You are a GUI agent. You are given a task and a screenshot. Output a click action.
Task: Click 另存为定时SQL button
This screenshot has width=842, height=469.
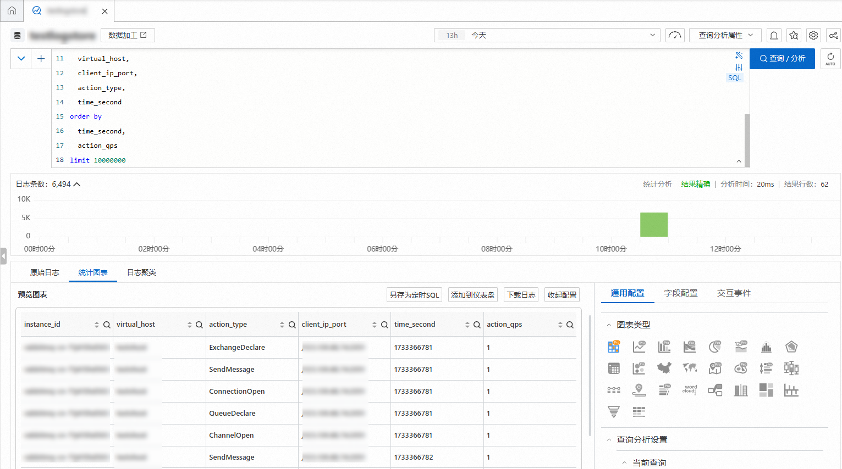pyautogui.click(x=415, y=295)
